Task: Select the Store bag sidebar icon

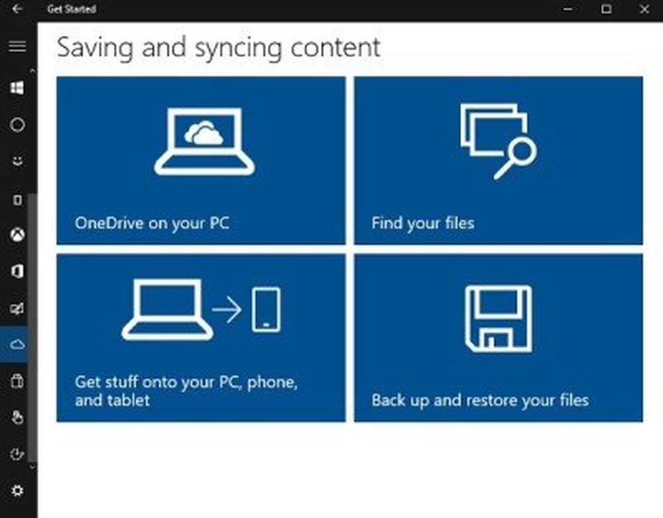Action: click(x=17, y=381)
